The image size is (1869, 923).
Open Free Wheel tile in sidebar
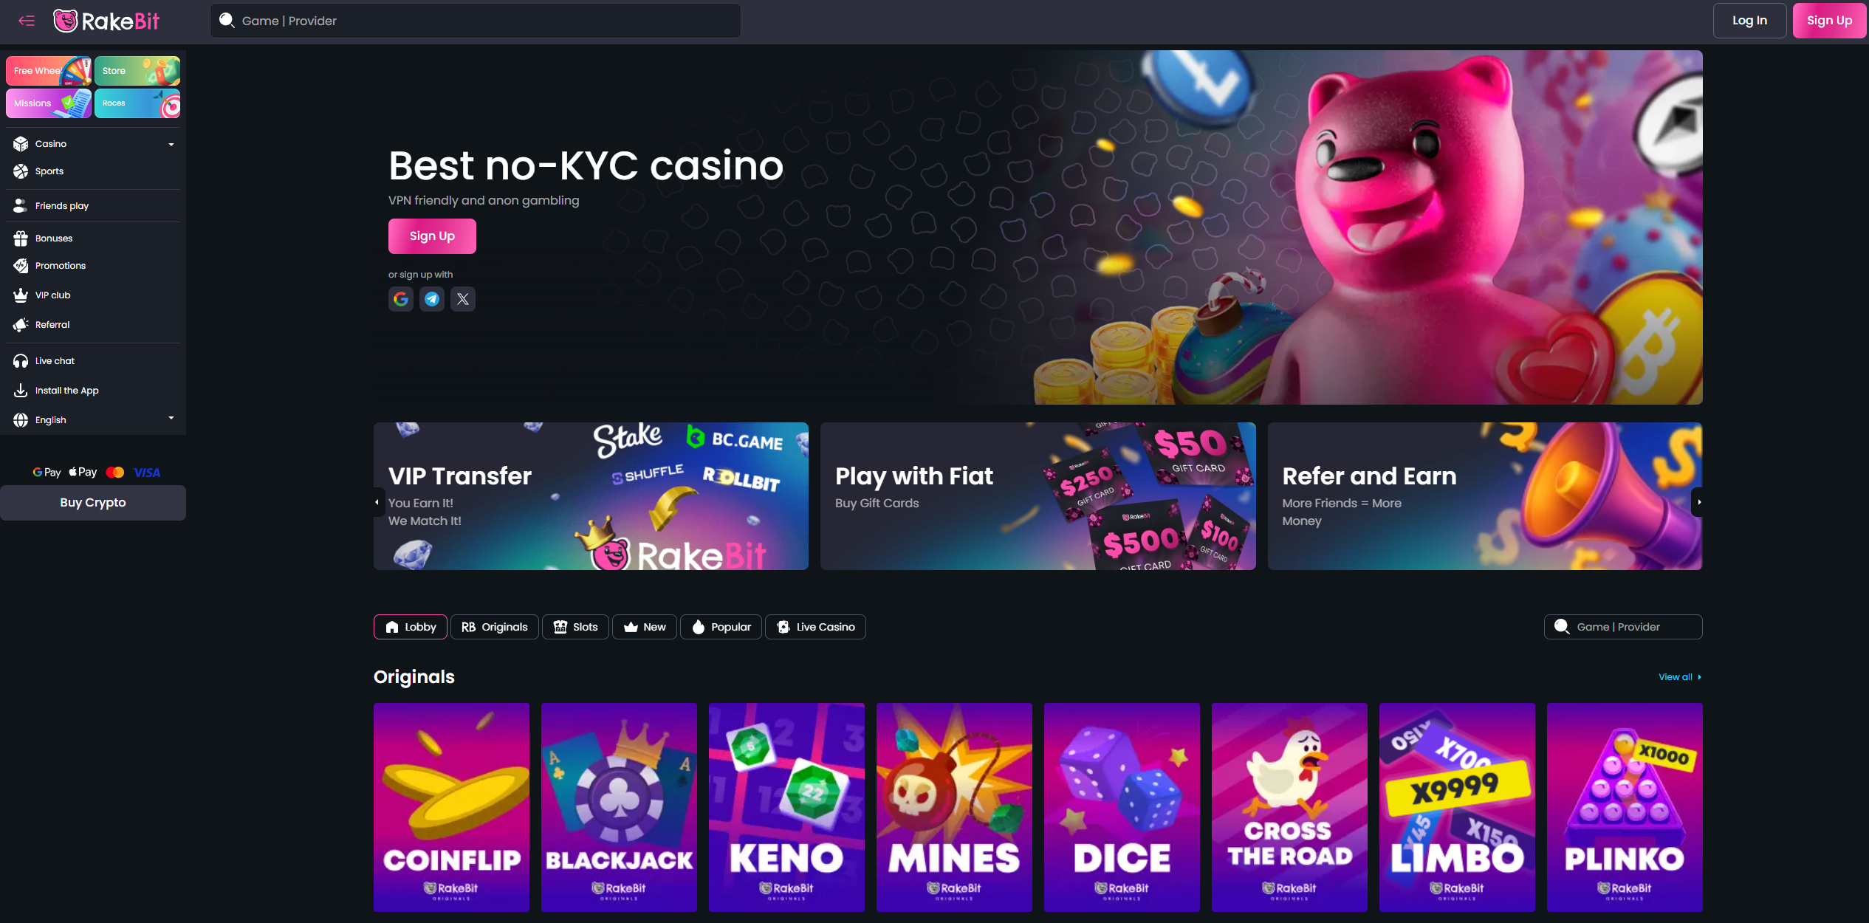coord(49,71)
